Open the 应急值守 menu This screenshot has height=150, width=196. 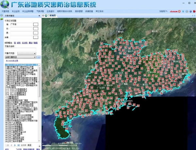50,11
